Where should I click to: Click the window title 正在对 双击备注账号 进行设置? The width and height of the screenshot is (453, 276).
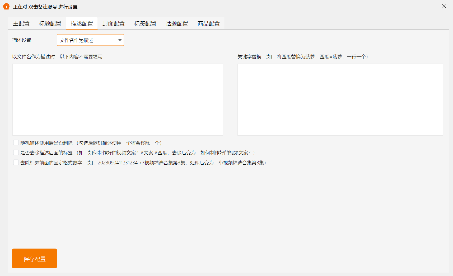tap(45, 7)
